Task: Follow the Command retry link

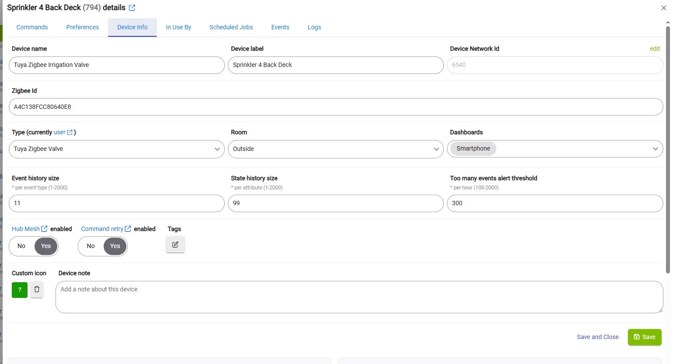Action: 102,229
